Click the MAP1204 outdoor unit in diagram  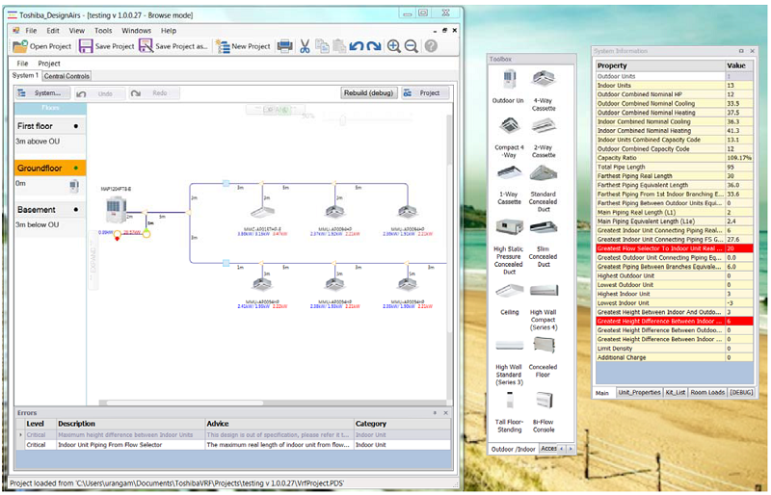coord(116,209)
